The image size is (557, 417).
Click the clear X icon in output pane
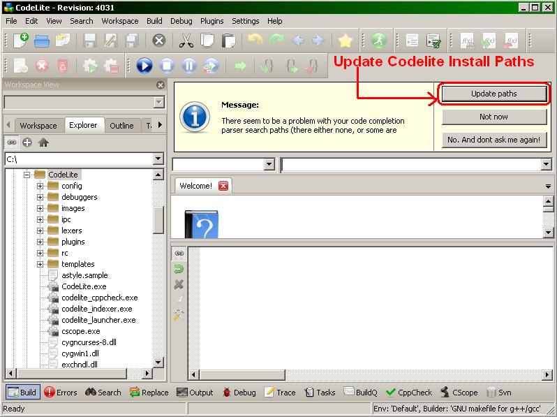[x=179, y=284]
